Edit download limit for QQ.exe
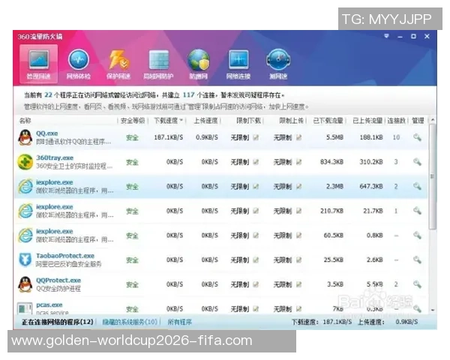The image size is (450, 360). 256,137
